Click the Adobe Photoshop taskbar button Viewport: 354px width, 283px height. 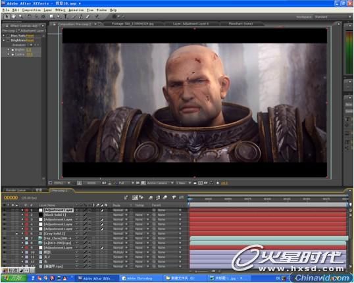click(x=139, y=278)
